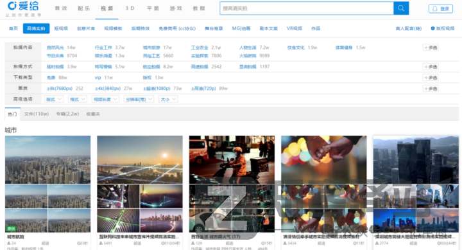Open the 免费商用 (cc协议) category
Screen dimensions: 462x250
pyautogui.click(x=177, y=28)
